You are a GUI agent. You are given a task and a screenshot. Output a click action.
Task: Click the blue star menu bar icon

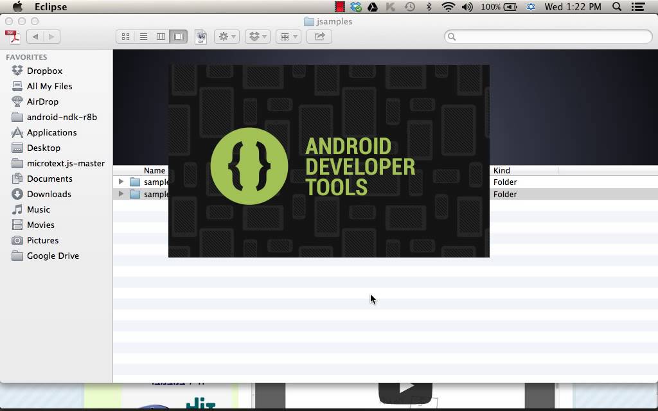coord(531,6)
